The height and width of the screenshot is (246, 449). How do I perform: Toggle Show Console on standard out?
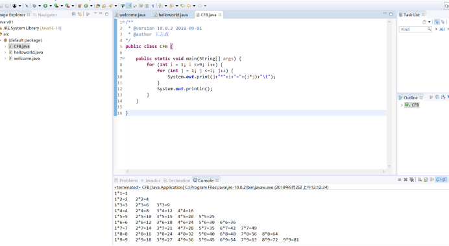point(438,180)
